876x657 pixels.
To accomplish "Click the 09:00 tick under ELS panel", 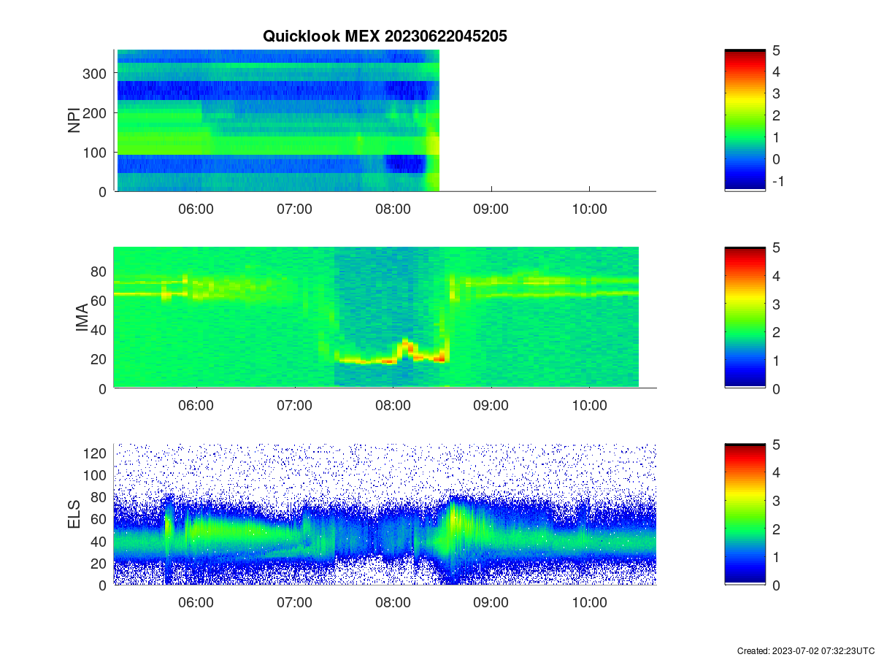I will (491, 603).
